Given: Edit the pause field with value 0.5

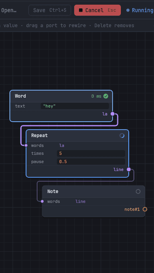Looking at the screenshot, I should tap(91, 162).
